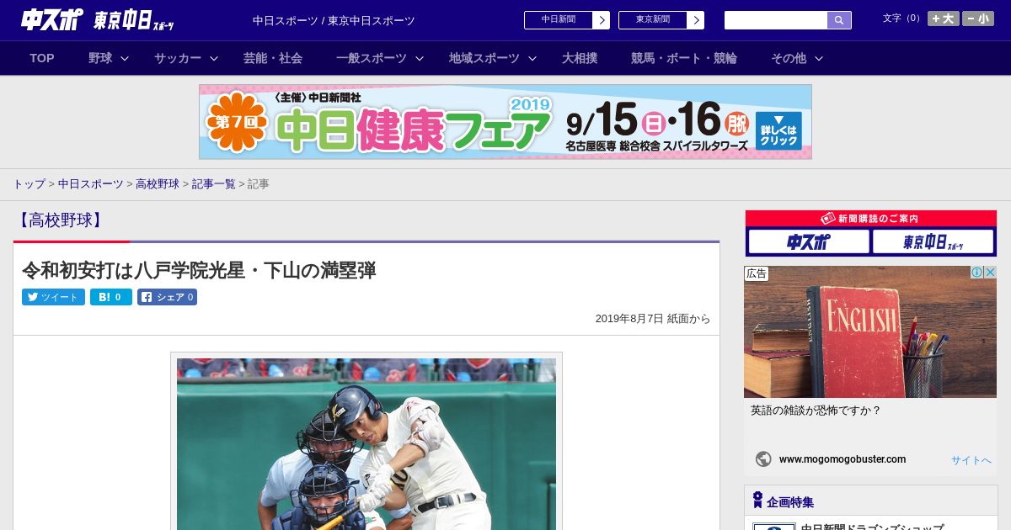The image size is (1011, 530).
Task: Go to the TOP menu item
Action: click(42, 58)
